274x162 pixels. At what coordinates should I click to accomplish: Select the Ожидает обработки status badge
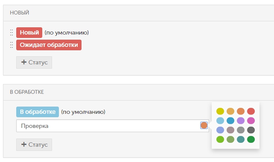(49, 45)
